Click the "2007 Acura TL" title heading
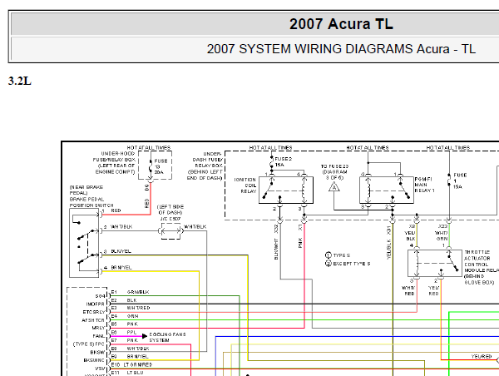This screenshot has width=499, height=376. click(x=341, y=24)
